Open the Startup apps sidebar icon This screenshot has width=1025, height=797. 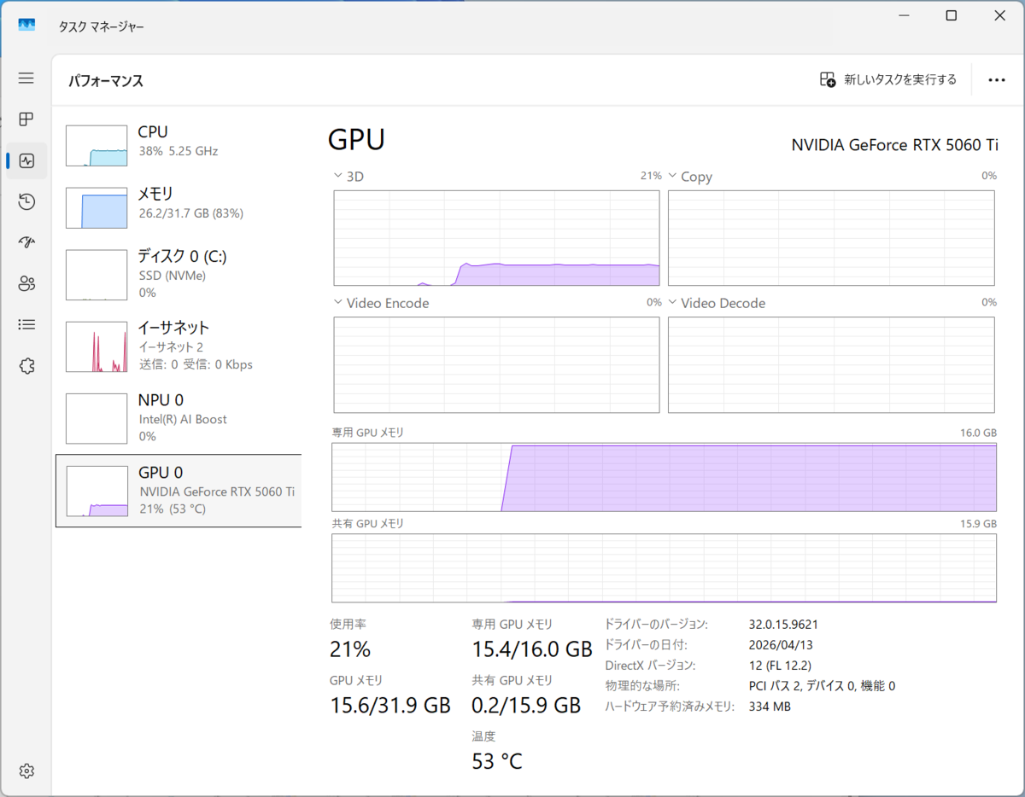pos(26,242)
